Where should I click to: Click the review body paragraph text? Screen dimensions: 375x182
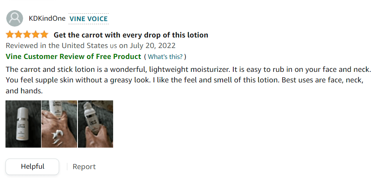click(188, 80)
